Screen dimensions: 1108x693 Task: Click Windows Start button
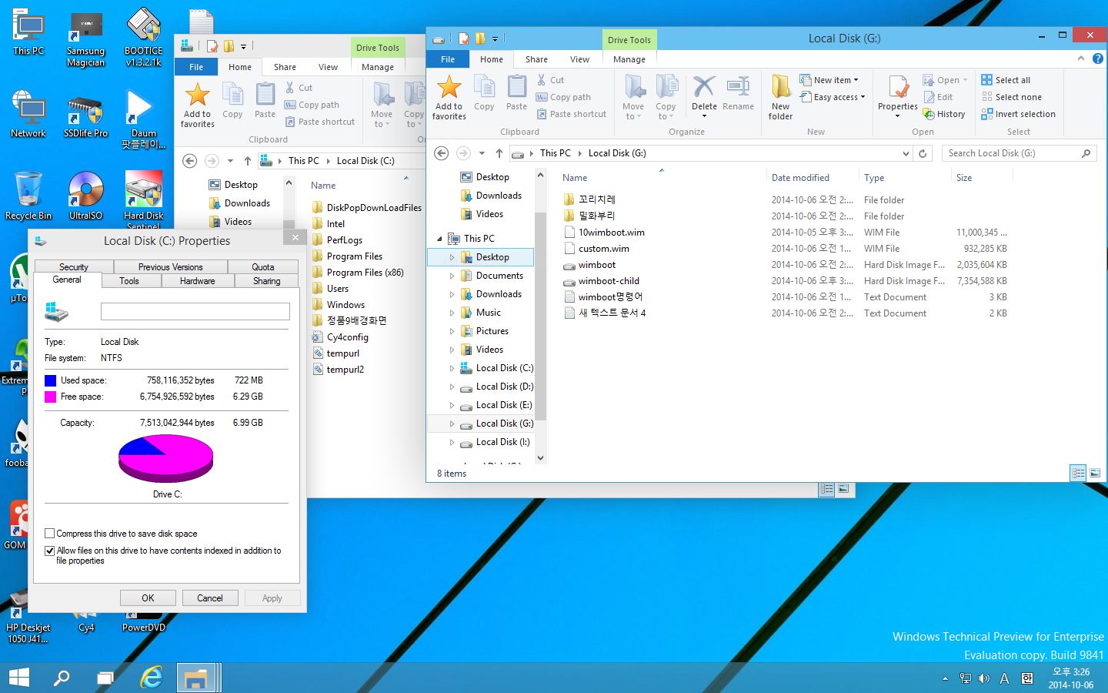pyautogui.click(x=18, y=678)
